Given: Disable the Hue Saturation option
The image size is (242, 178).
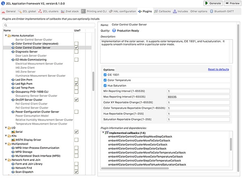Looking at the screenshot, I should tap(105, 85).
